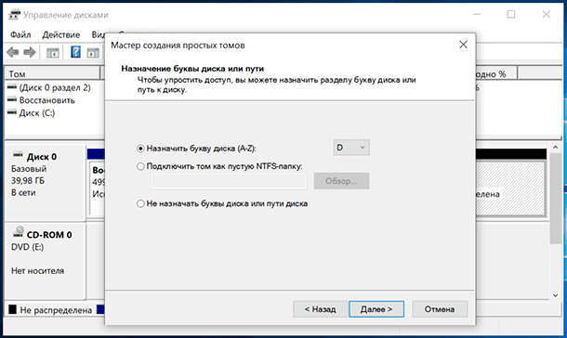
Task: Close the Управление дисками window
Action: (546, 15)
